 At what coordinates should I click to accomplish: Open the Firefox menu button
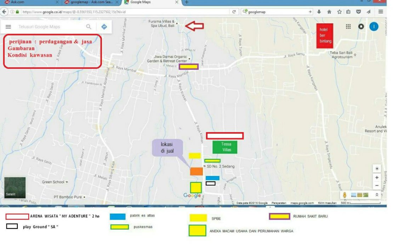point(381,12)
